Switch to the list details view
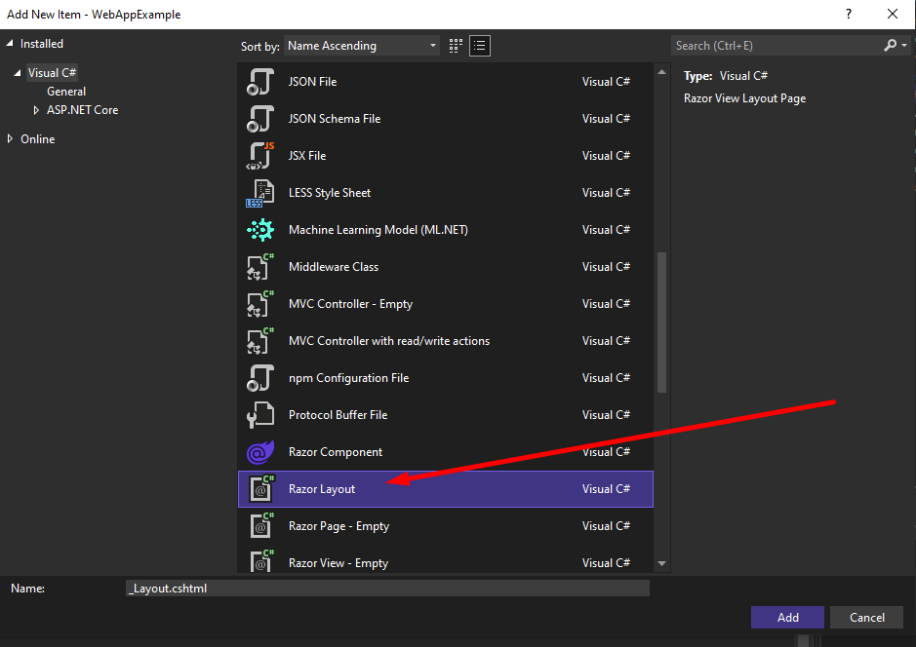916x647 pixels. pyautogui.click(x=479, y=46)
